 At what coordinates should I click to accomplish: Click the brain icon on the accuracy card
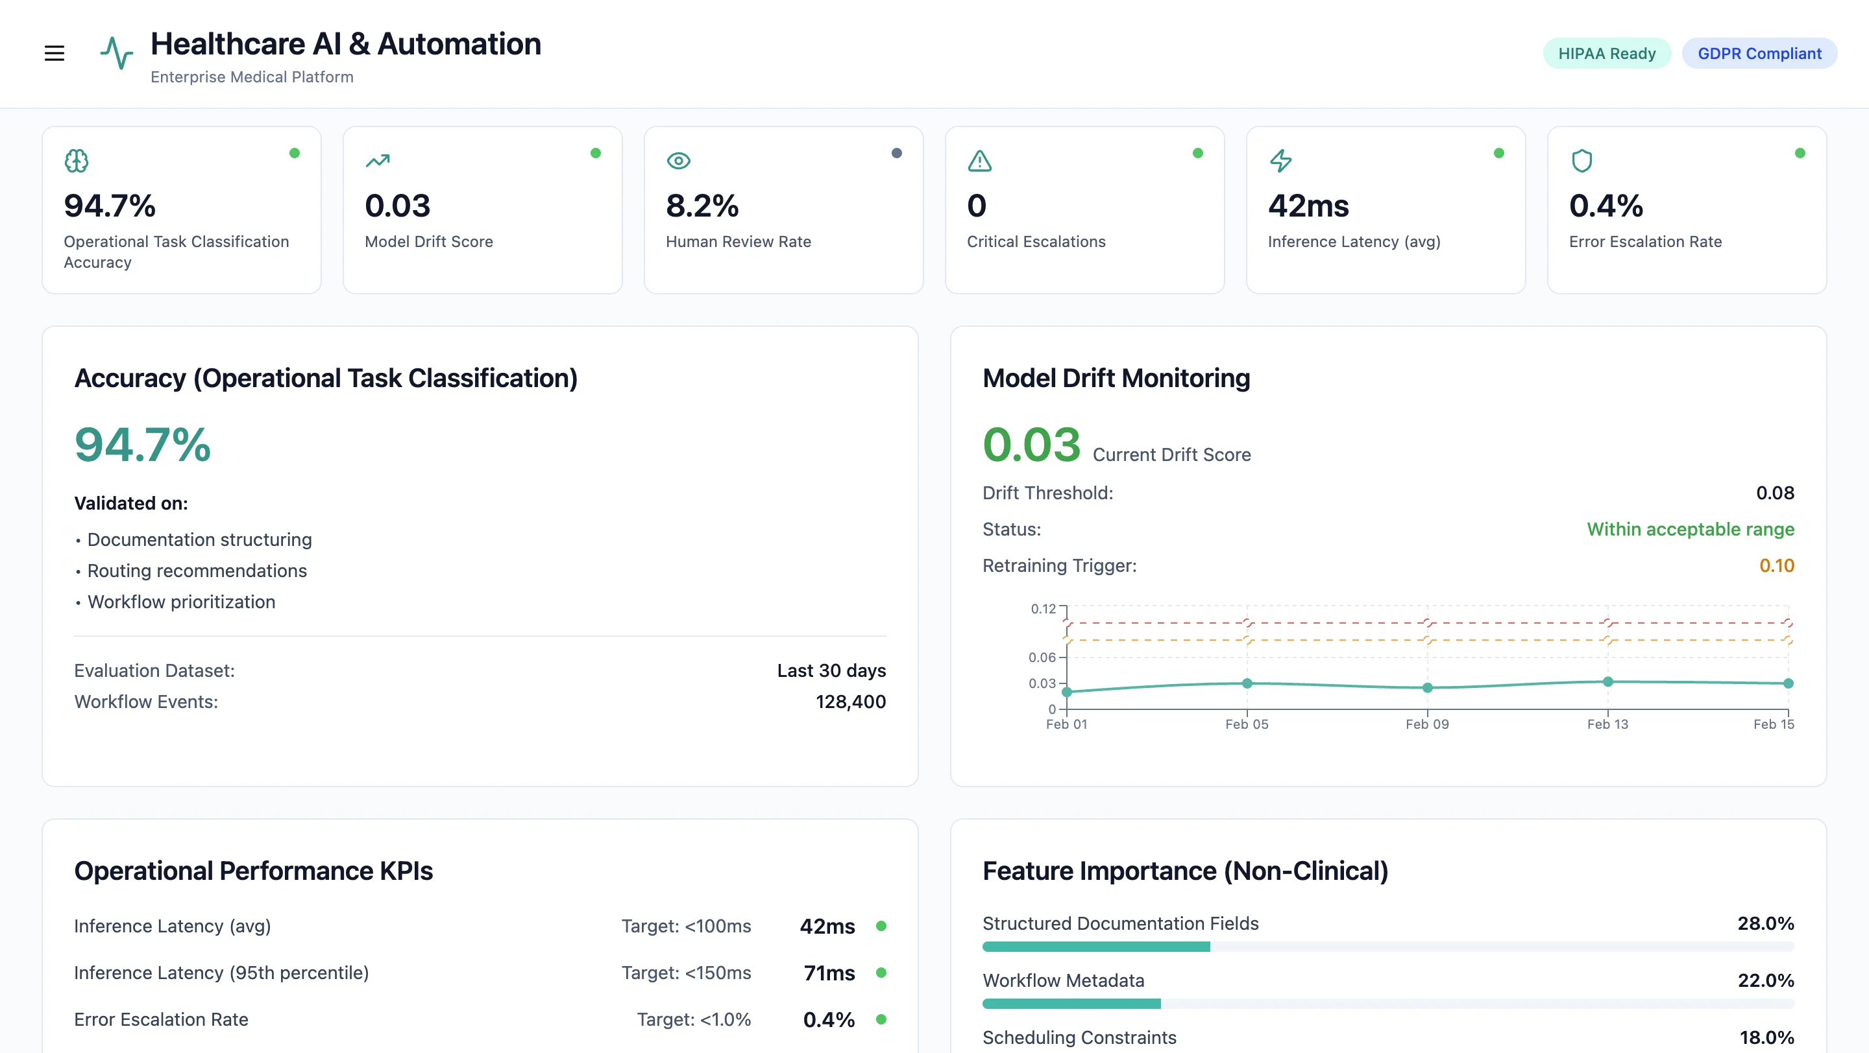tap(77, 161)
